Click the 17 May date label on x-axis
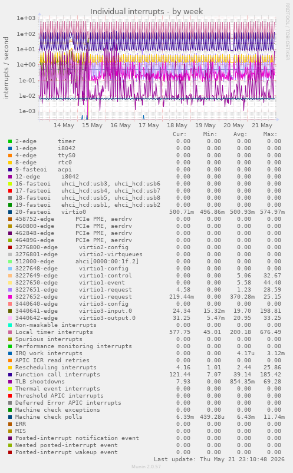 [149, 125]
